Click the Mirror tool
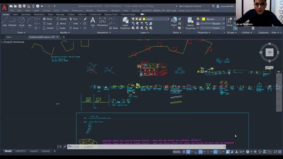283x159 pixels. 61,23
